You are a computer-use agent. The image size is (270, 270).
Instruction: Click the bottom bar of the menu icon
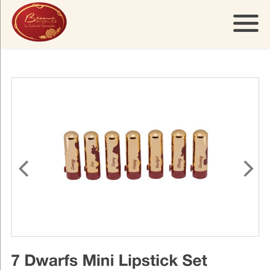click(x=246, y=31)
